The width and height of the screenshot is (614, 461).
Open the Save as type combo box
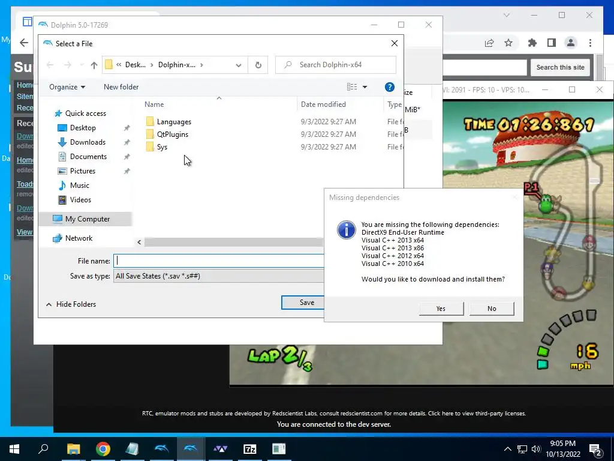click(218, 276)
